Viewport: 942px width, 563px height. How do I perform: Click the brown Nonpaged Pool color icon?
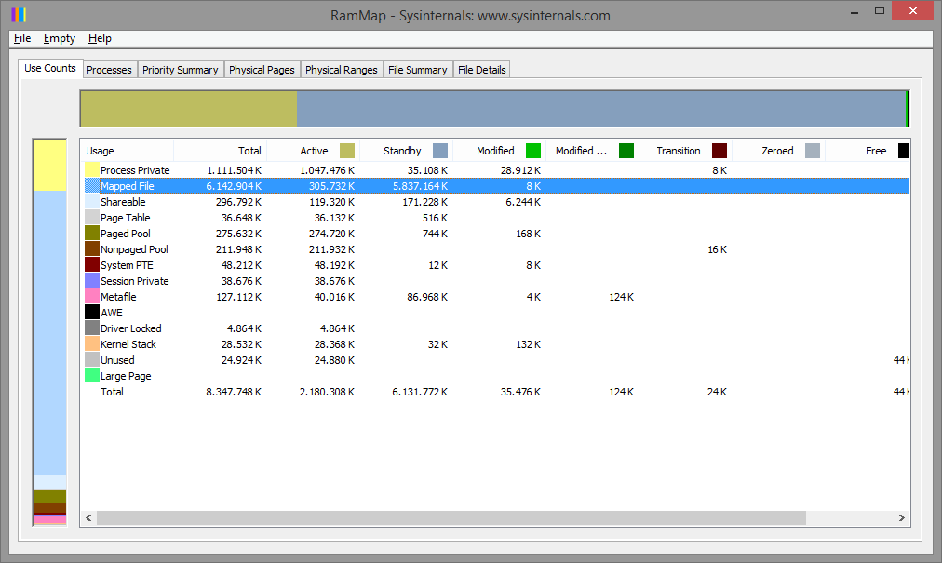click(x=92, y=249)
